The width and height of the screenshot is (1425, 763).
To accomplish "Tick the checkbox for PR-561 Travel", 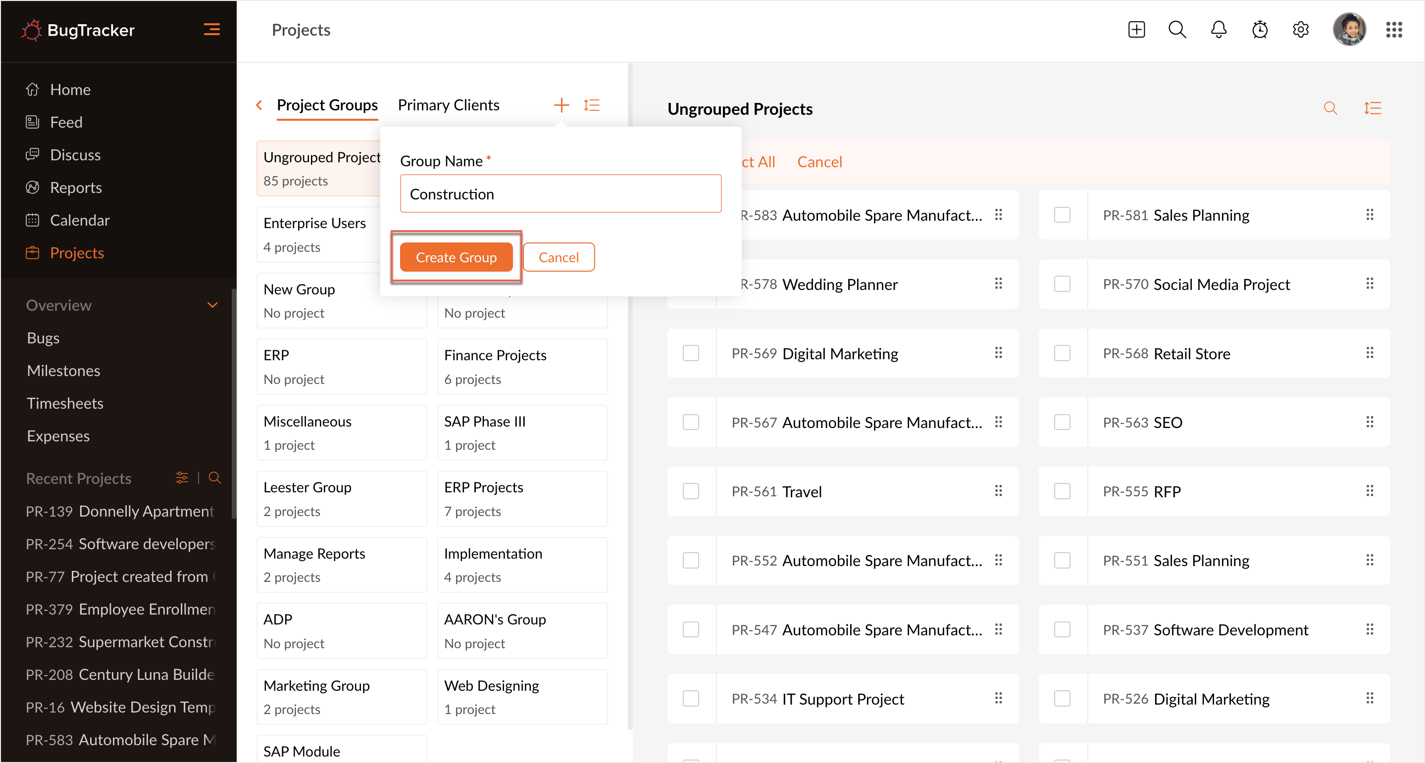I will click(691, 491).
